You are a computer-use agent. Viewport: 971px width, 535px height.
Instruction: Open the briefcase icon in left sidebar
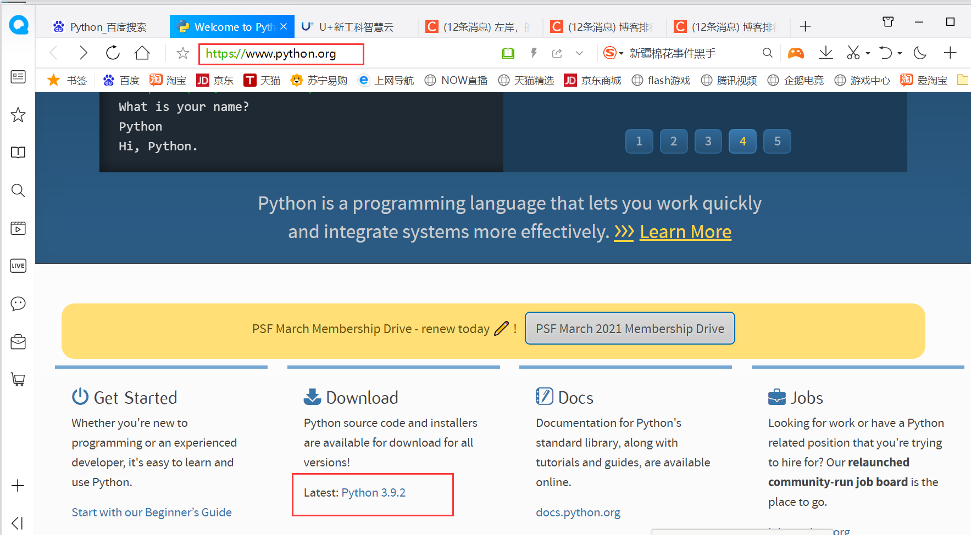(18, 341)
